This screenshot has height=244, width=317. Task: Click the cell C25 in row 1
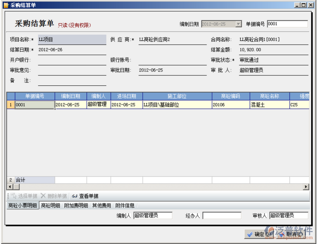pos(300,105)
